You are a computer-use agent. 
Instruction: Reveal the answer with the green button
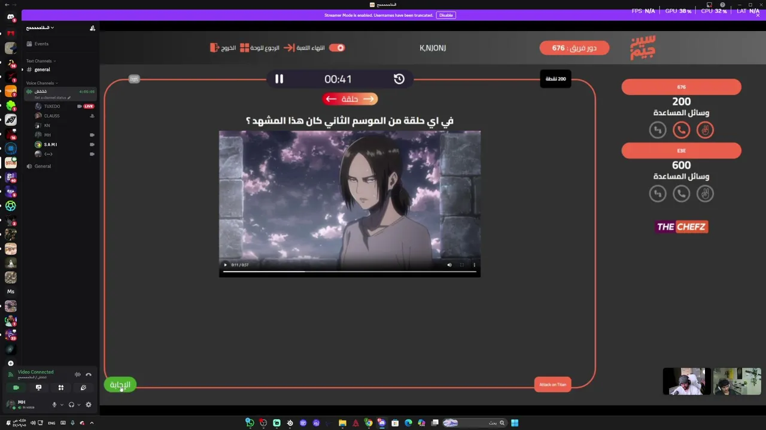point(120,385)
